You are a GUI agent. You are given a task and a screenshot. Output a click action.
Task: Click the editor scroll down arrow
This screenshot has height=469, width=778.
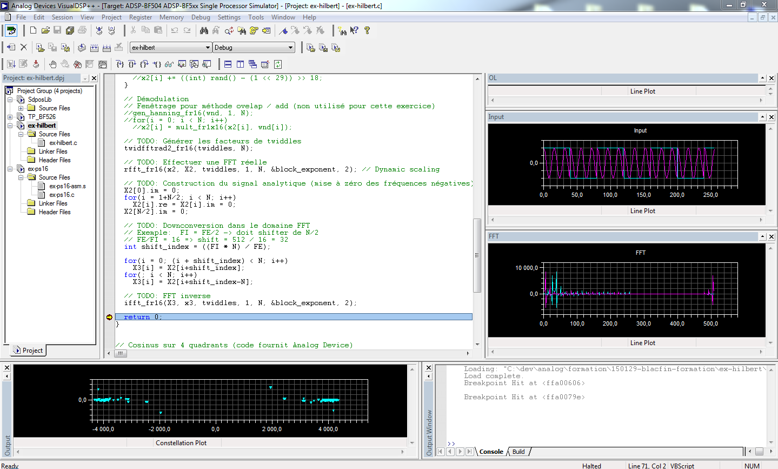[477, 344]
